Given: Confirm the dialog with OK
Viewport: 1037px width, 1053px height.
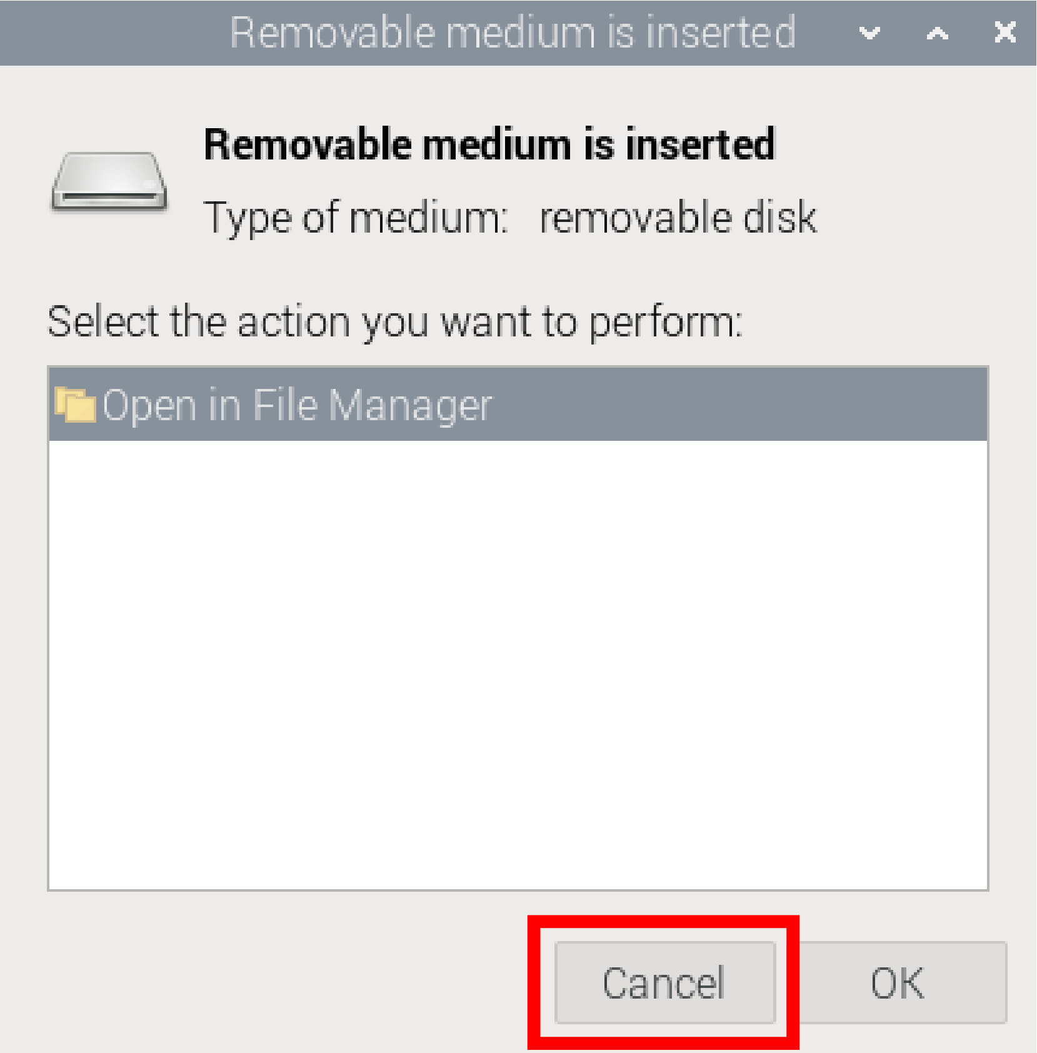Looking at the screenshot, I should (x=898, y=982).
